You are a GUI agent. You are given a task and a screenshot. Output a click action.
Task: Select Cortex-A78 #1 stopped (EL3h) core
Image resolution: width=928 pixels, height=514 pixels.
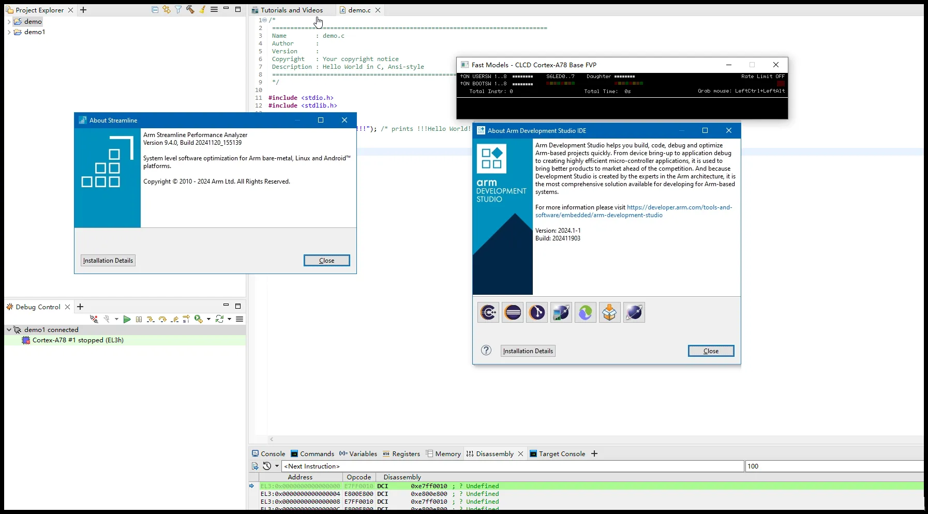point(78,340)
